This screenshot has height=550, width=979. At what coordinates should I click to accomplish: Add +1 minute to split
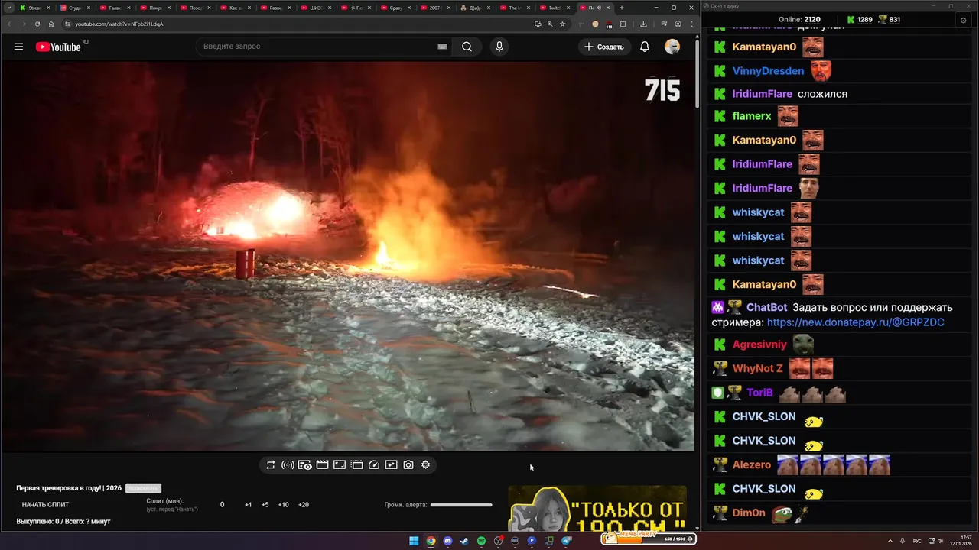pyautogui.click(x=248, y=505)
